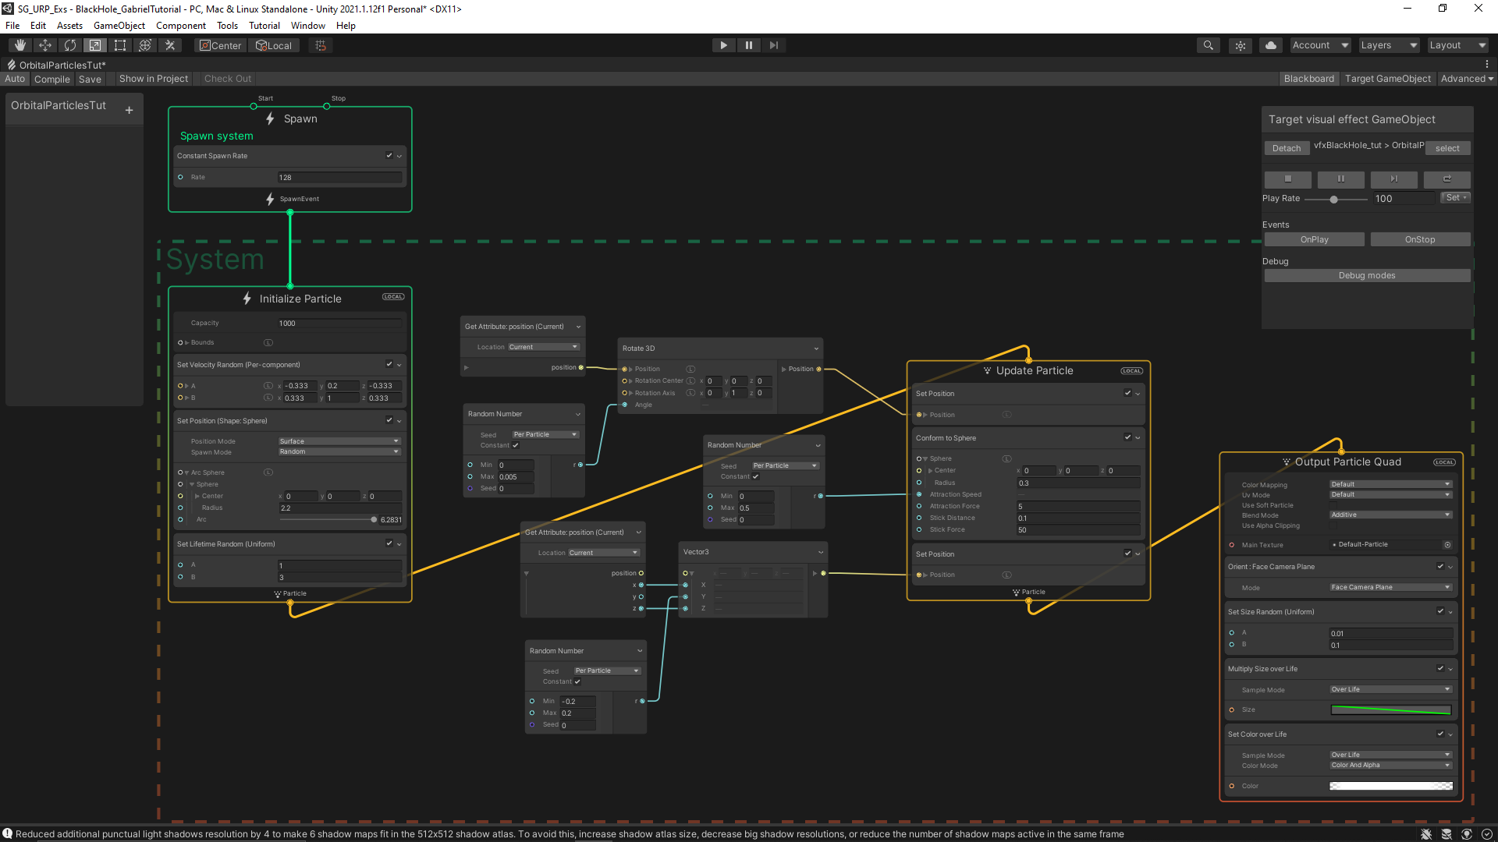Click the Play Rate slider handle
This screenshot has height=842, width=1498.
click(x=1334, y=200)
